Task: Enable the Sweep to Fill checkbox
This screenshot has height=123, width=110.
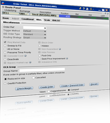Action: [x=5, y=46]
